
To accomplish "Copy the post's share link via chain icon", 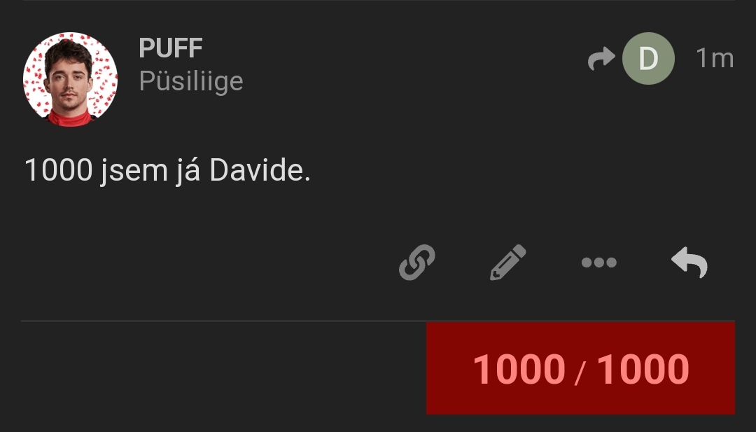I will click(x=417, y=263).
